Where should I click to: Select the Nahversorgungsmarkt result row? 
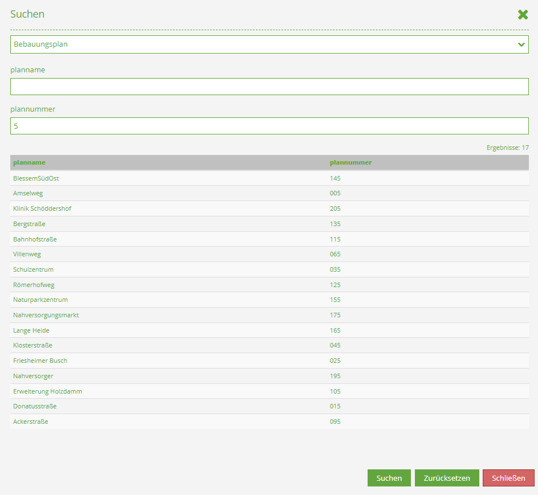270,315
